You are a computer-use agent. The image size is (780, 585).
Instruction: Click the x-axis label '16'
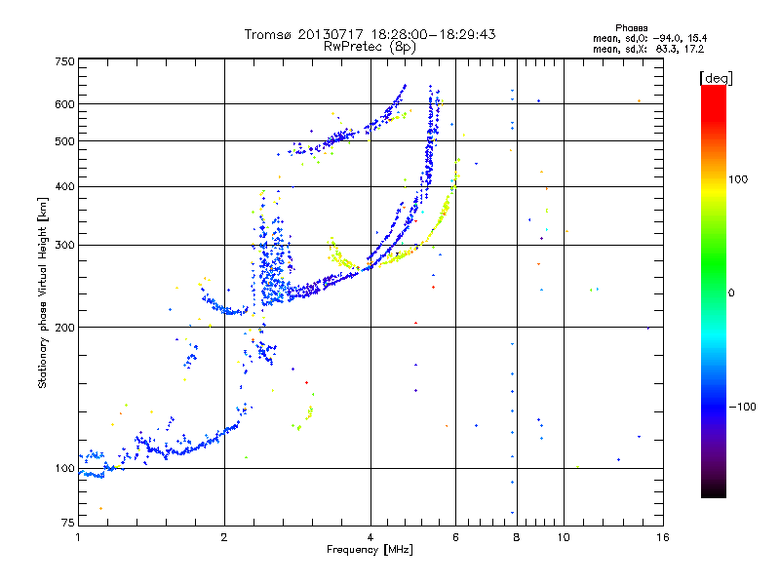pyautogui.click(x=663, y=537)
